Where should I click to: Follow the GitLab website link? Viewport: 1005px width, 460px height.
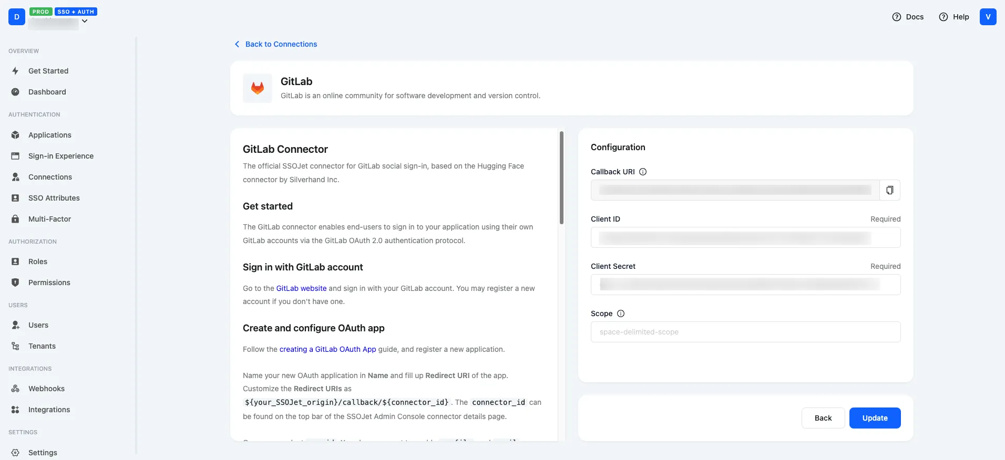[x=301, y=288]
